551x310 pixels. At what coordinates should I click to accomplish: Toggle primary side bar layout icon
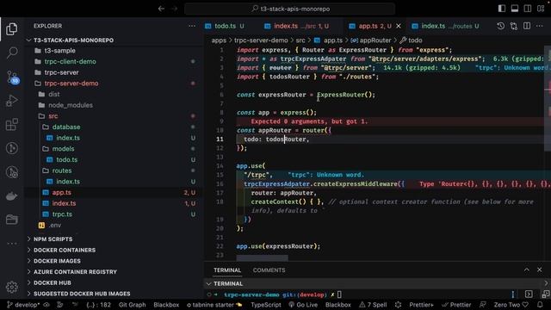point(502,9)
